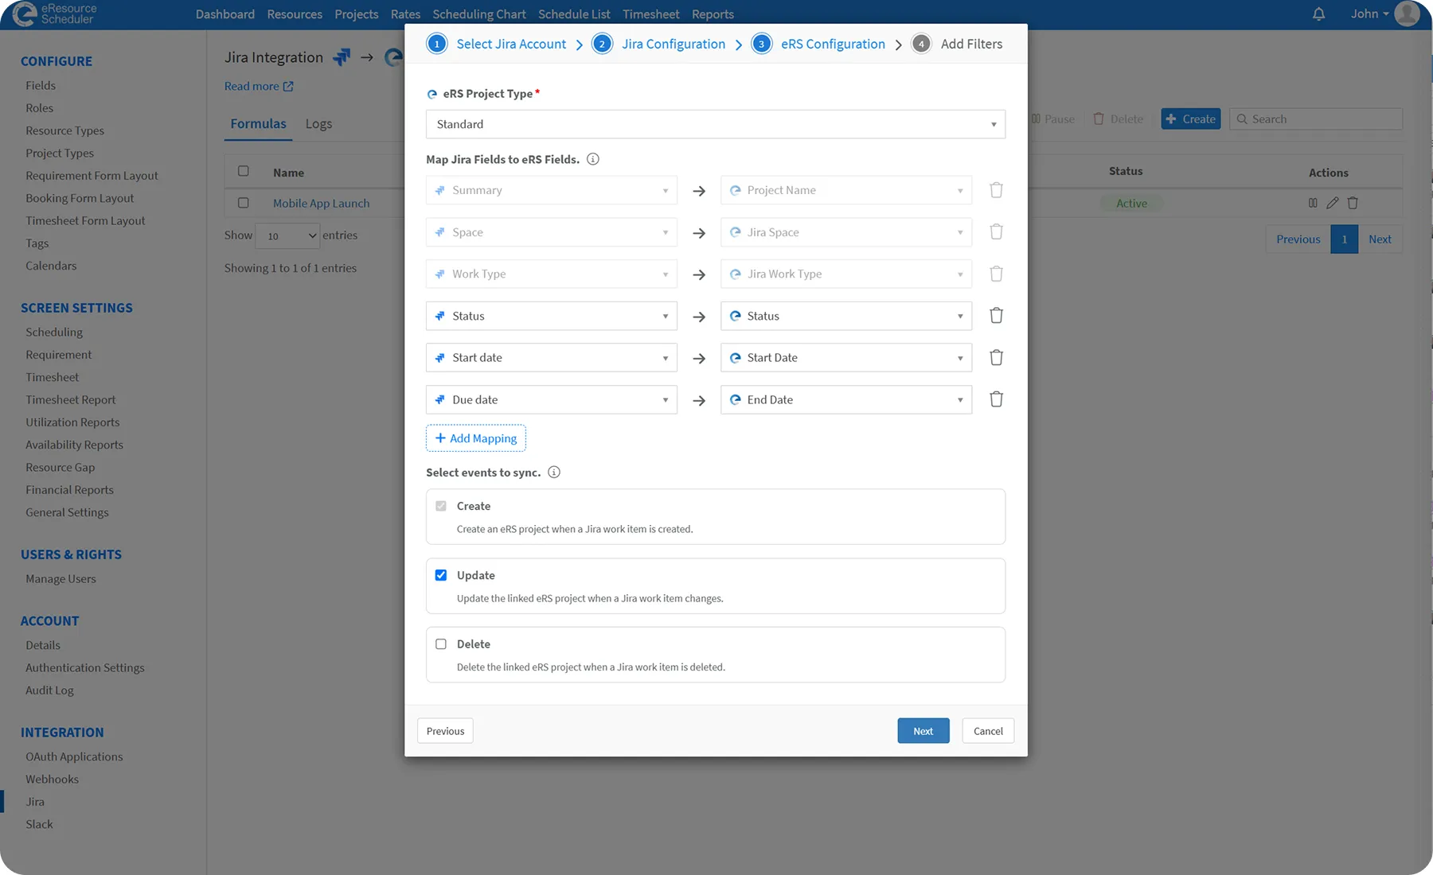The width and height of the screenshot is (1433, 875).
Task: Click the eResource Scheduler logo
Action: point(54,14)
